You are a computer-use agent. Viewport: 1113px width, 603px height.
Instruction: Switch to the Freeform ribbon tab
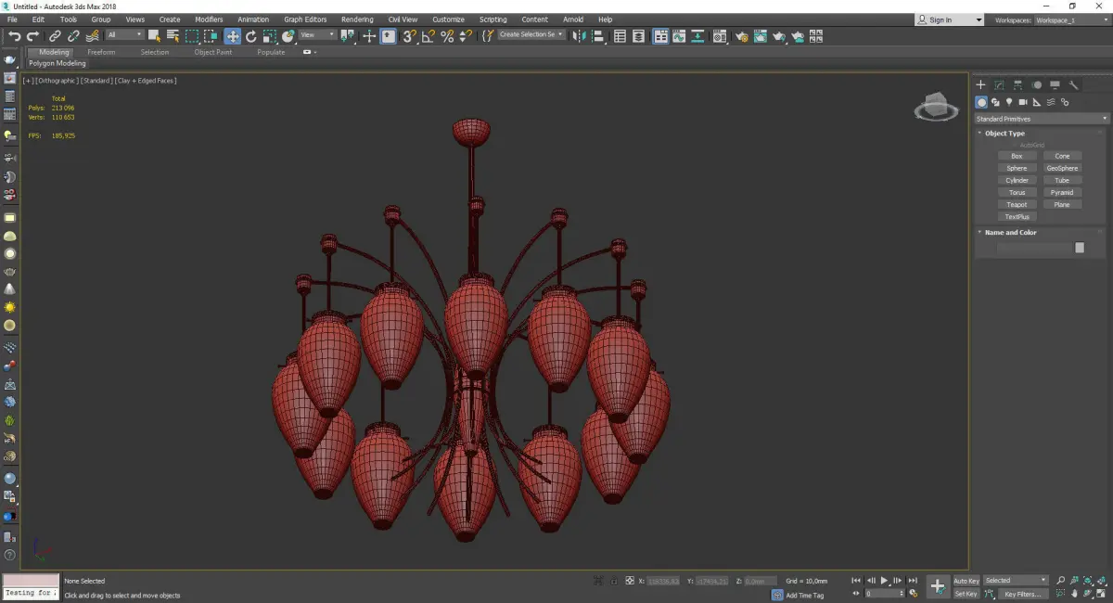[x=101, y=52]
